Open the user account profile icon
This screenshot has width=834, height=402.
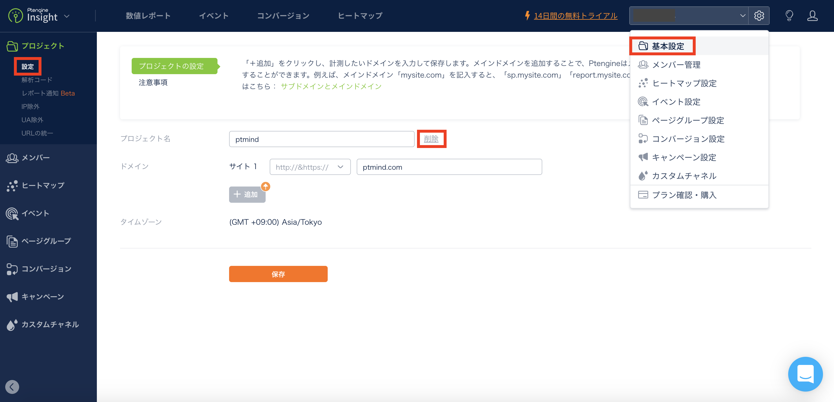812,16
